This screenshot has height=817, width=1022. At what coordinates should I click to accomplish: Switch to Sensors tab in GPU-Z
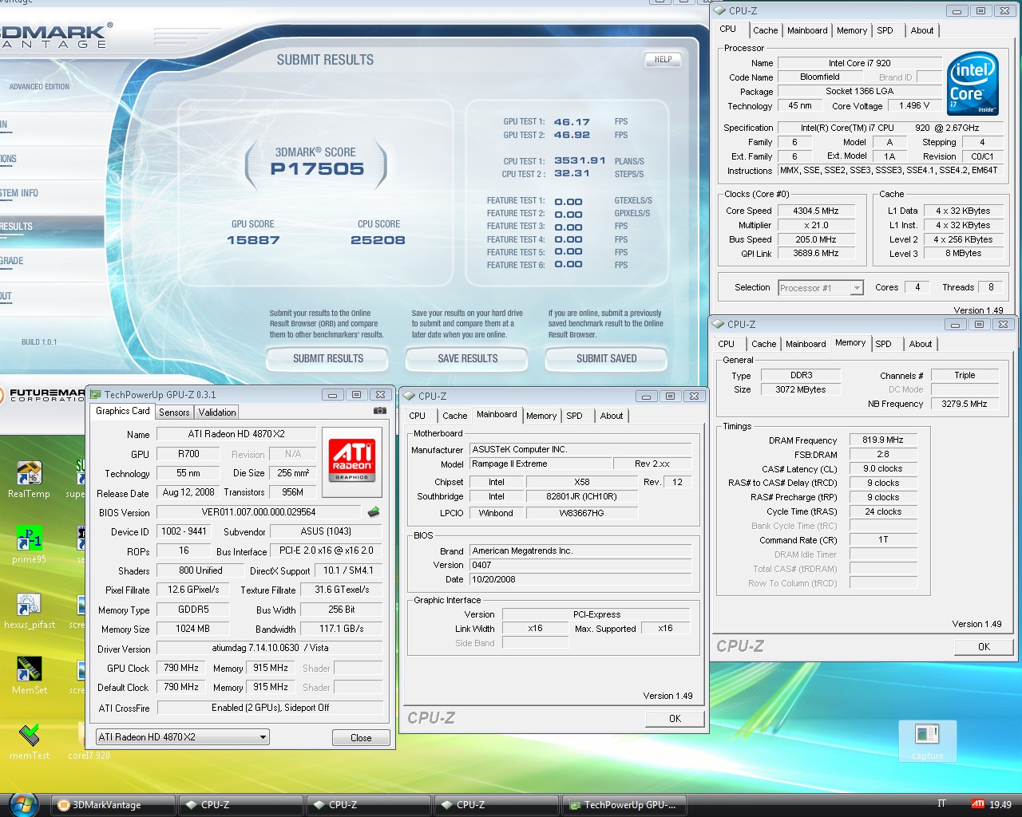(174, 412)
